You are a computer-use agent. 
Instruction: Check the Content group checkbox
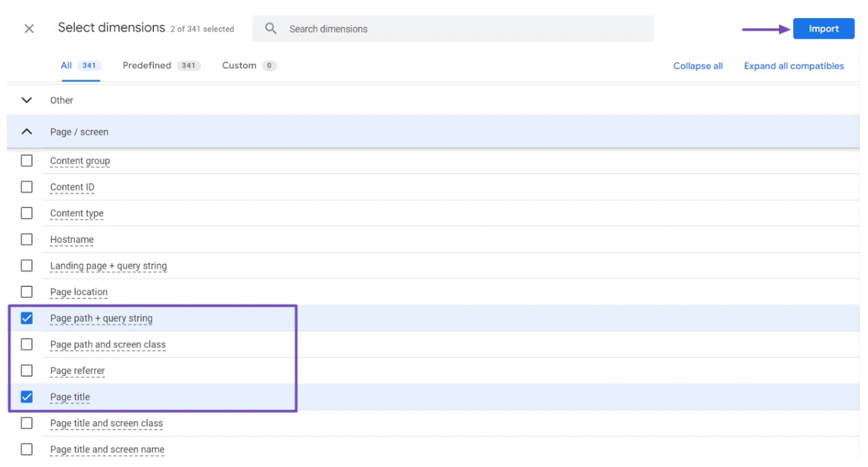tap(27, 161)
